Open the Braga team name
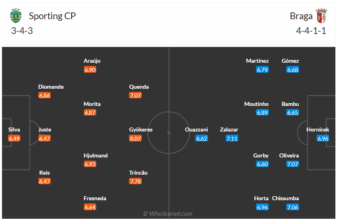Image resolution: width=337 pixels, height=219 pixels. point(301,16)
